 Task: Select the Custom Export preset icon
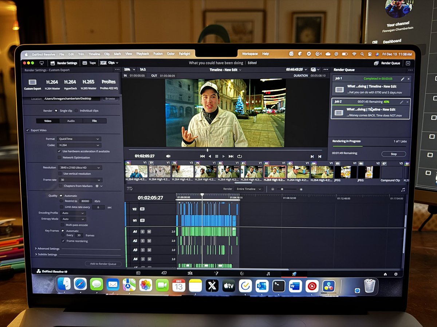pos(32,82)
